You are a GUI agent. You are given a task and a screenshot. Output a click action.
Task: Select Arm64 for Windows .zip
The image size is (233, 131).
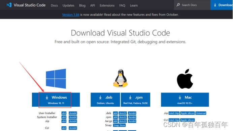point(73,121)
